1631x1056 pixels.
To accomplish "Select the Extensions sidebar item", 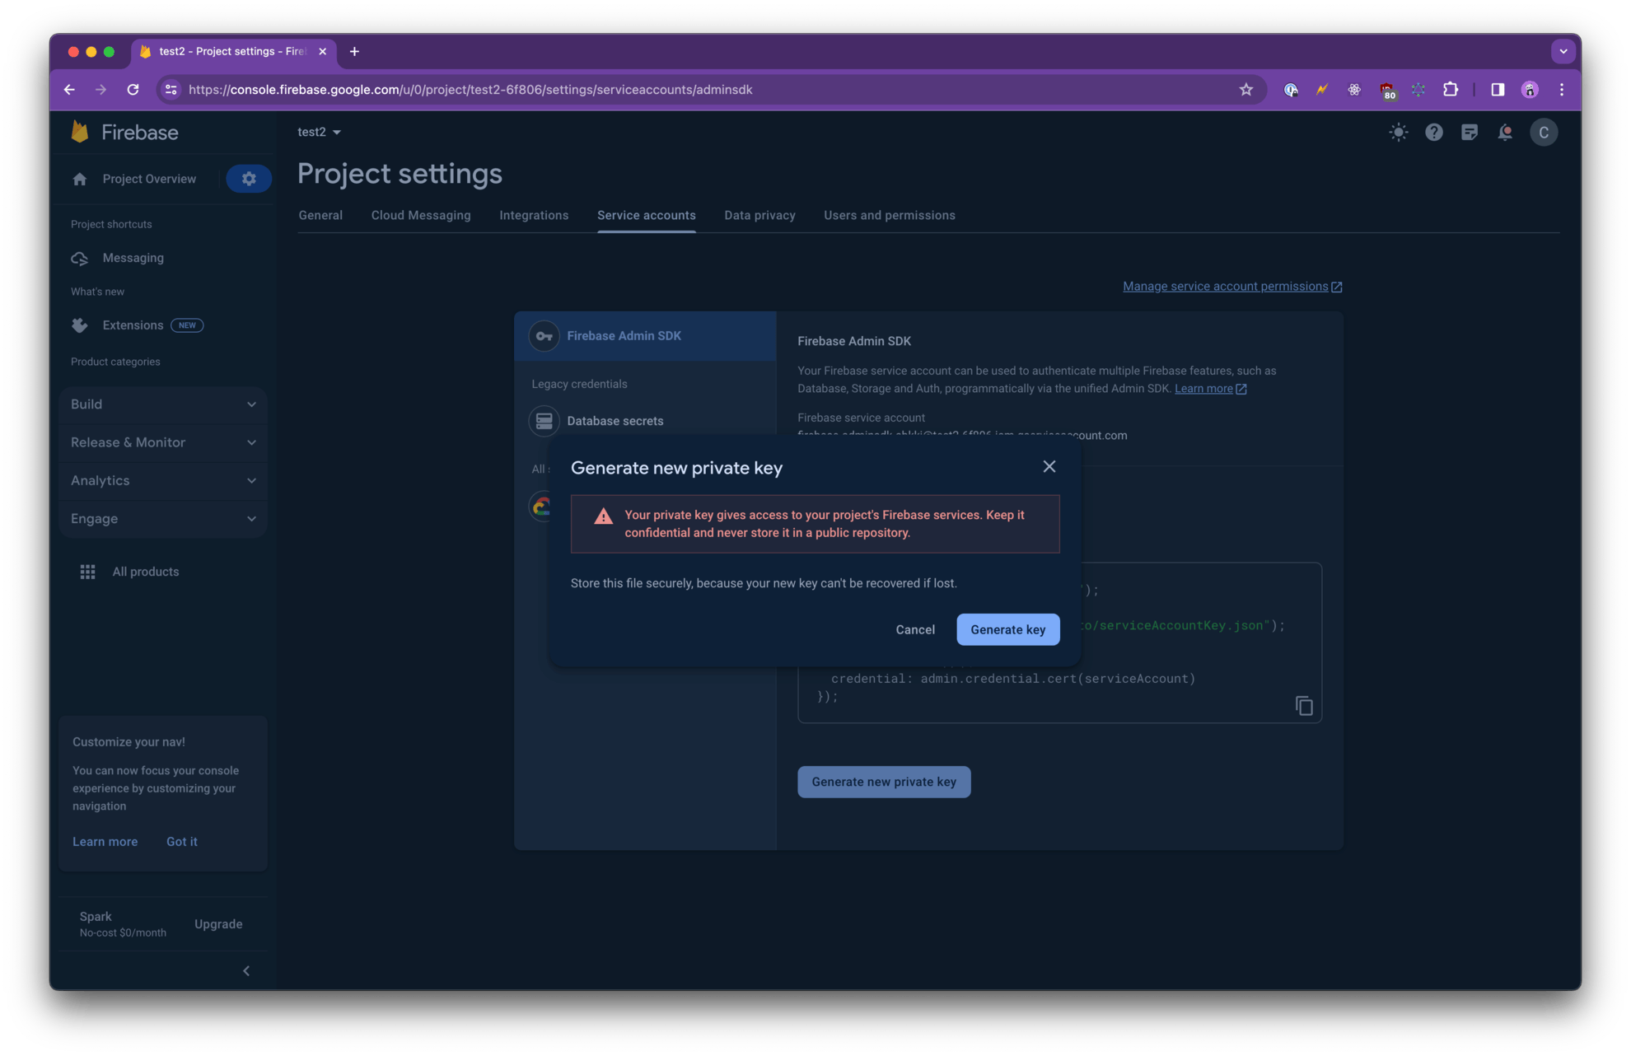I will [x=133, y=325].
